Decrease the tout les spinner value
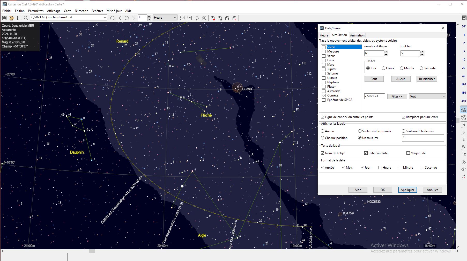 click(x=422, y=55)
